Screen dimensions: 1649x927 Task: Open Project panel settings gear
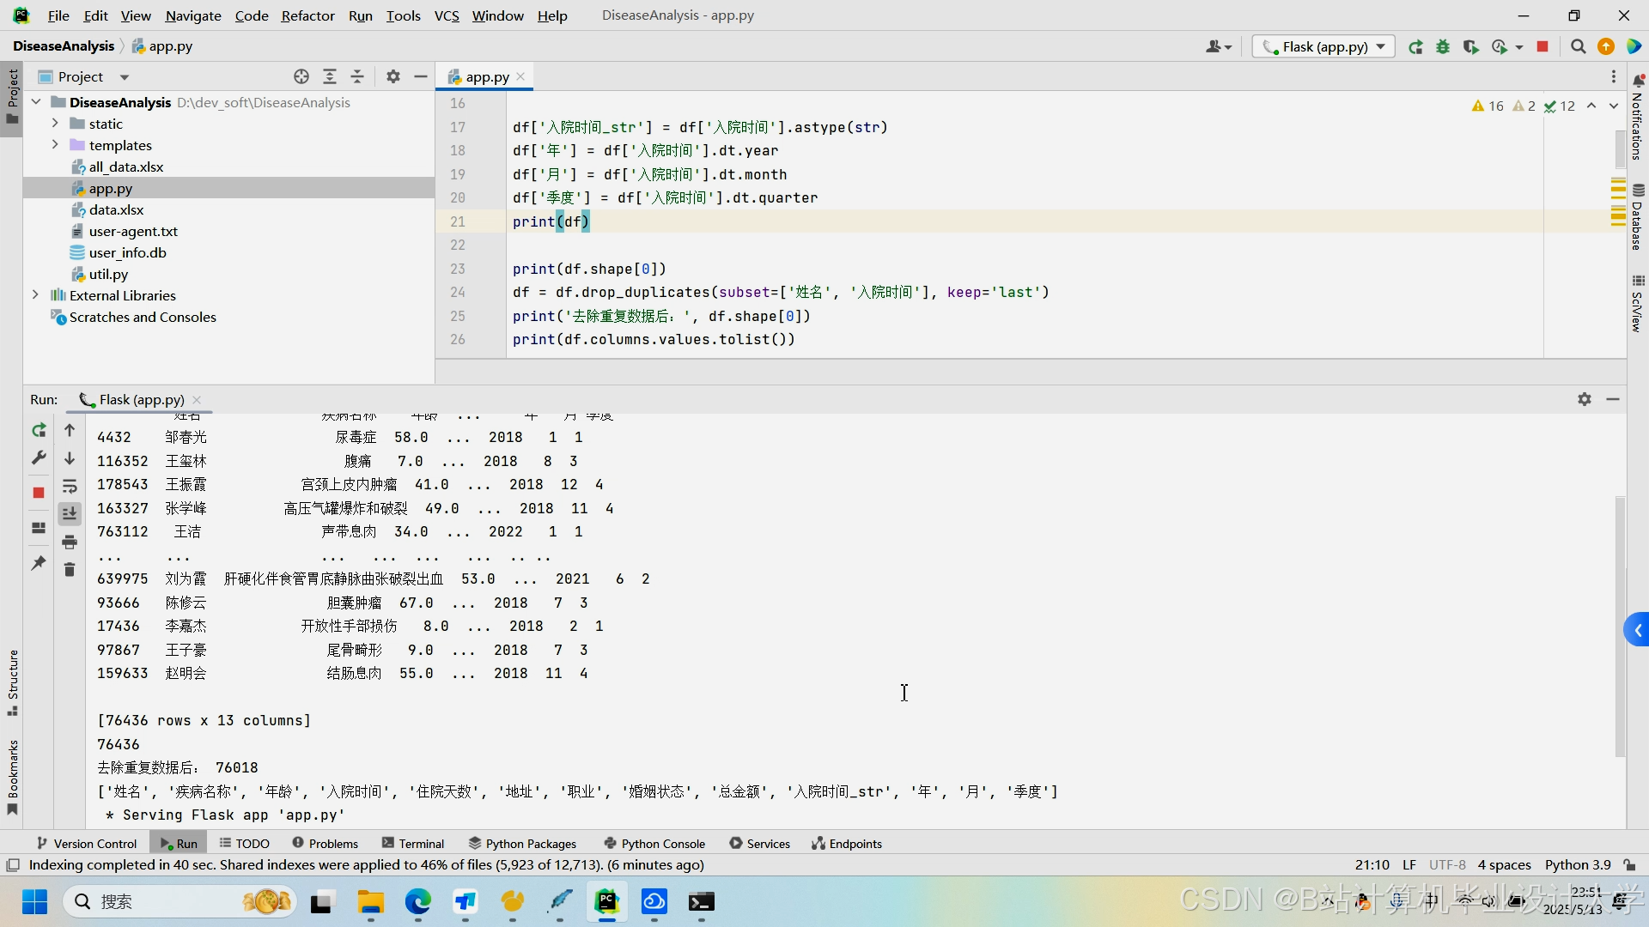click(x=392, y=76)
